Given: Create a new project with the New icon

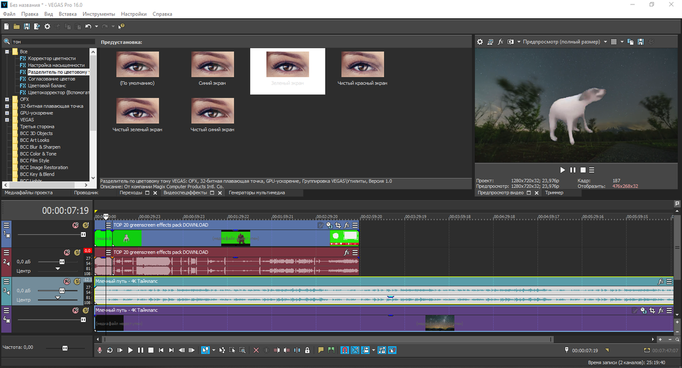Looking at the screenshot, I should (x=6, y=26).
